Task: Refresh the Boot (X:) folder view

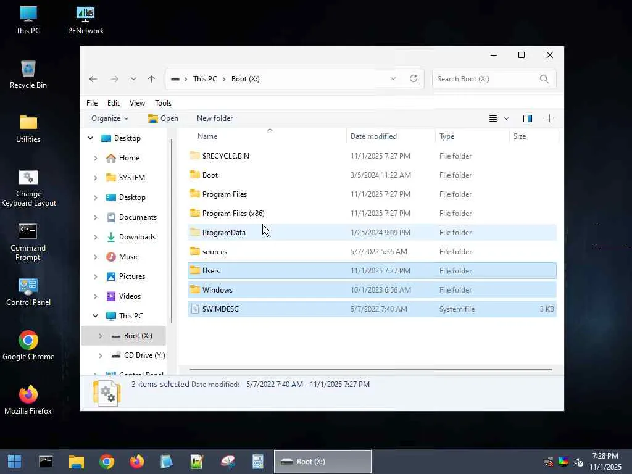Action: [413, 78]
